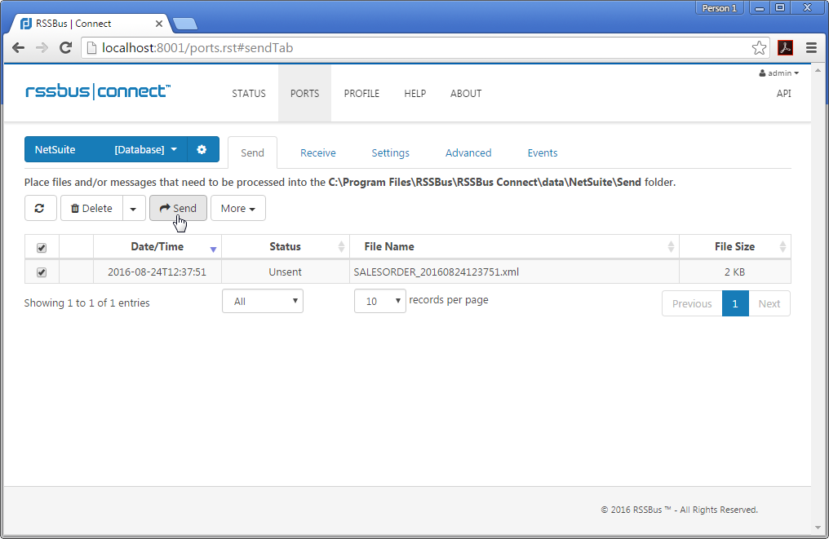Sort table by Date/Time column

point(157,246)
